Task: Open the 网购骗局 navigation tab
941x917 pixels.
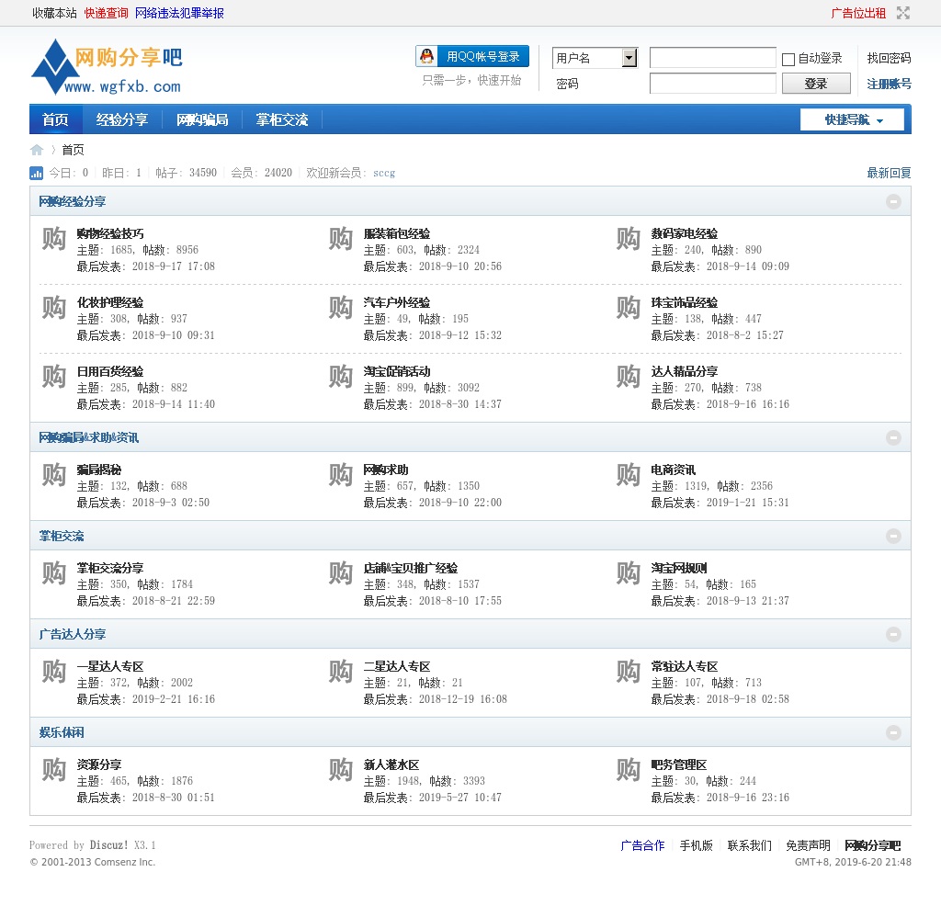Action: pos(202,119)
